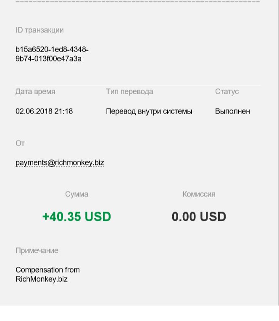
Task: Click the ID транзакции label
Action: coord(39,30)
